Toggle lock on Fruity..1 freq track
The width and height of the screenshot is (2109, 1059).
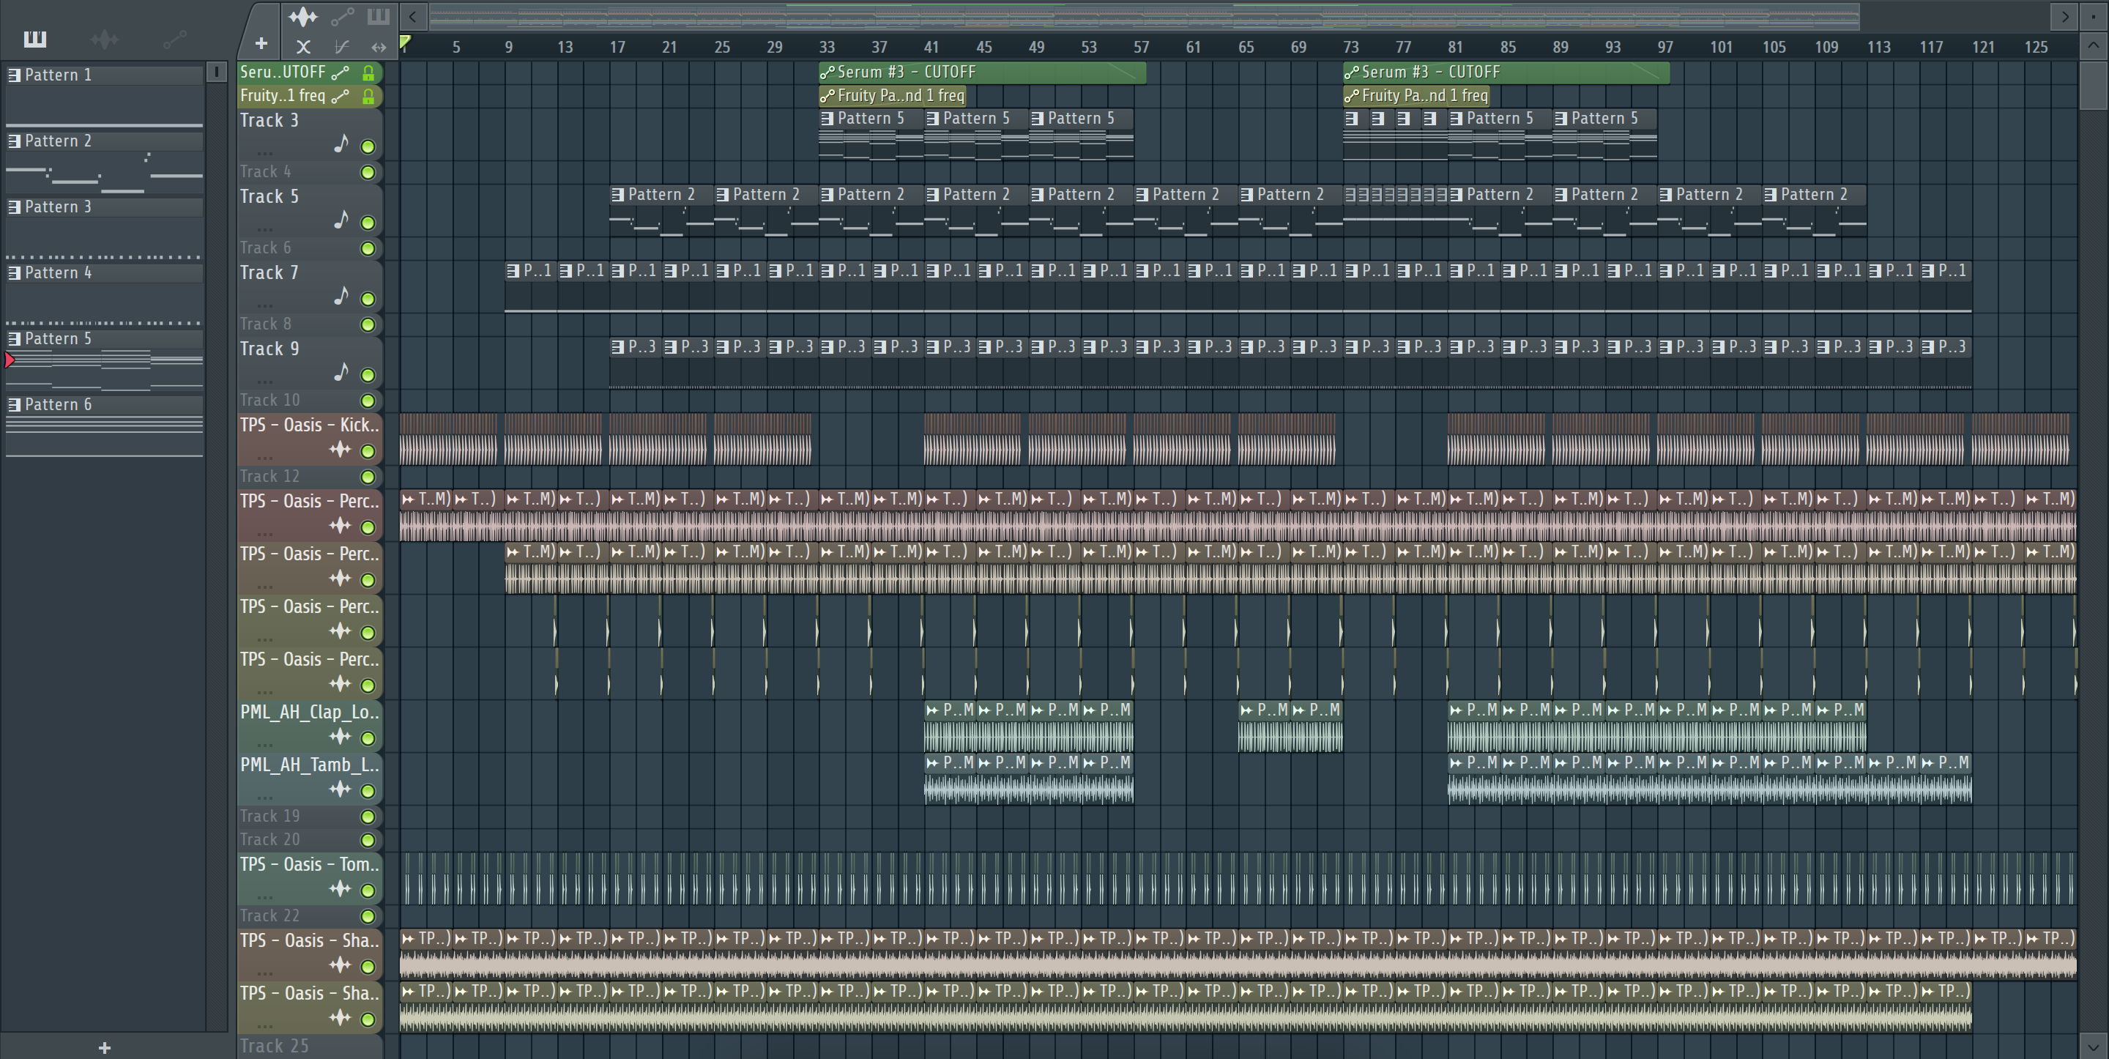click(x=368, y=97)
